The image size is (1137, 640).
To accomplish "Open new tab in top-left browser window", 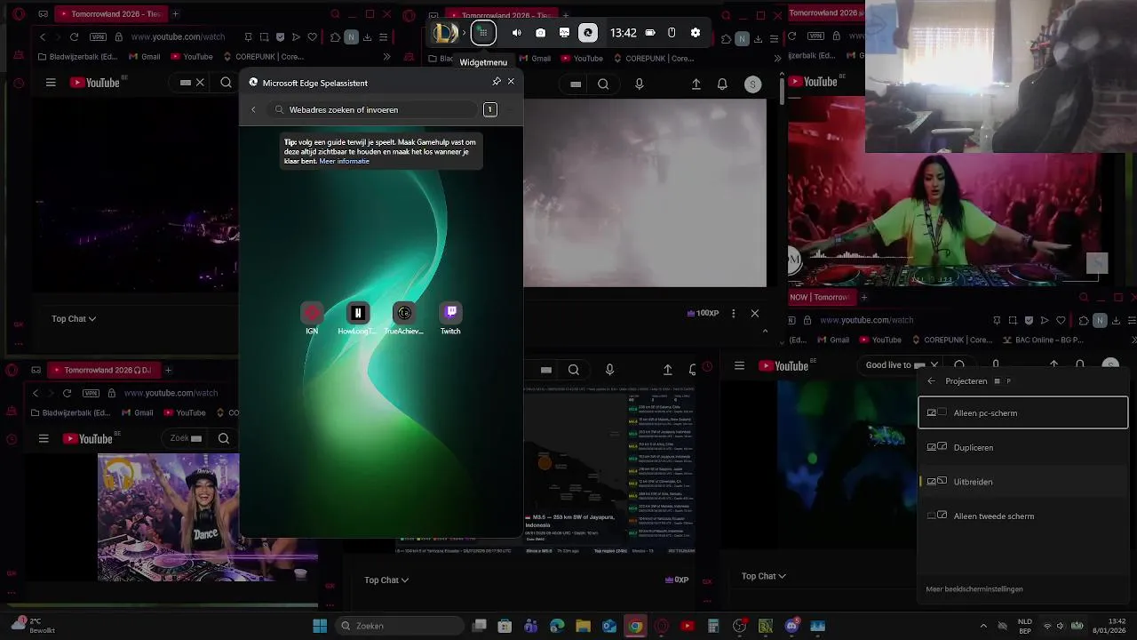I will [x=175, y=14].
